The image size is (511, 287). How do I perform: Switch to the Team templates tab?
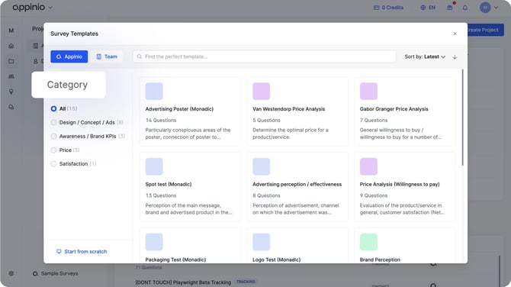point(107,56)
